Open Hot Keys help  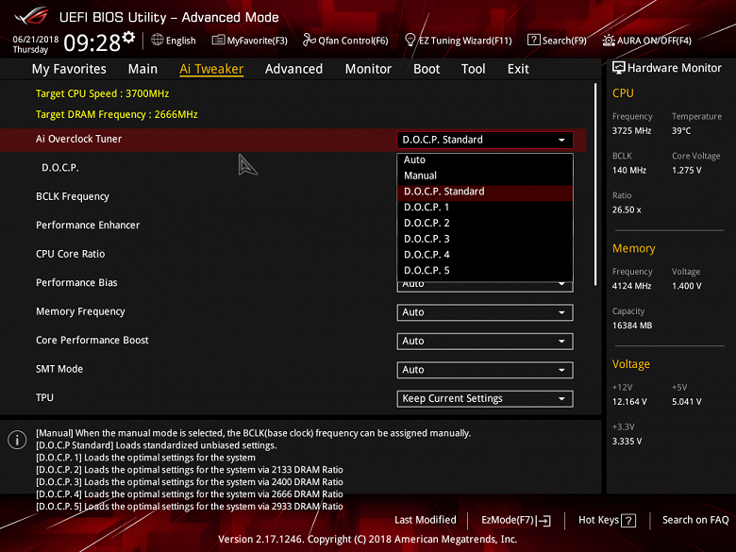(607, 521)
